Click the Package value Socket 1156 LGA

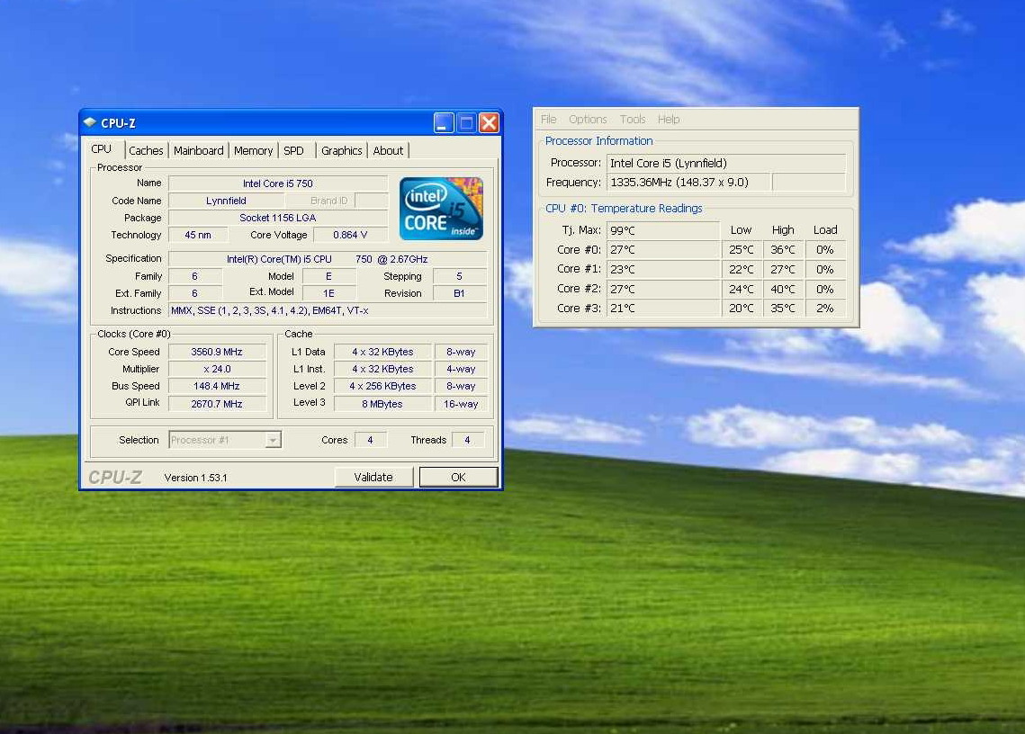coord(278,218)
